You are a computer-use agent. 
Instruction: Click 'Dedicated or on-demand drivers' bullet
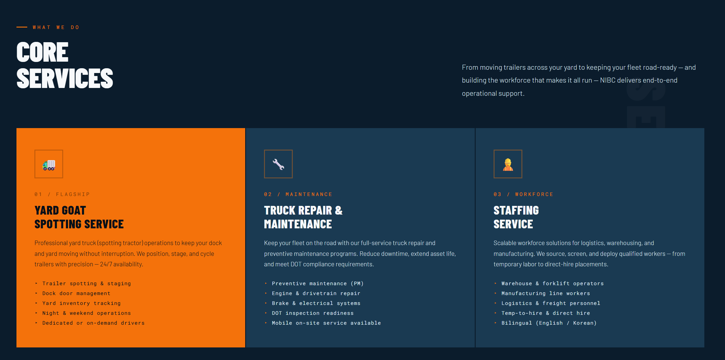(93, 323)
